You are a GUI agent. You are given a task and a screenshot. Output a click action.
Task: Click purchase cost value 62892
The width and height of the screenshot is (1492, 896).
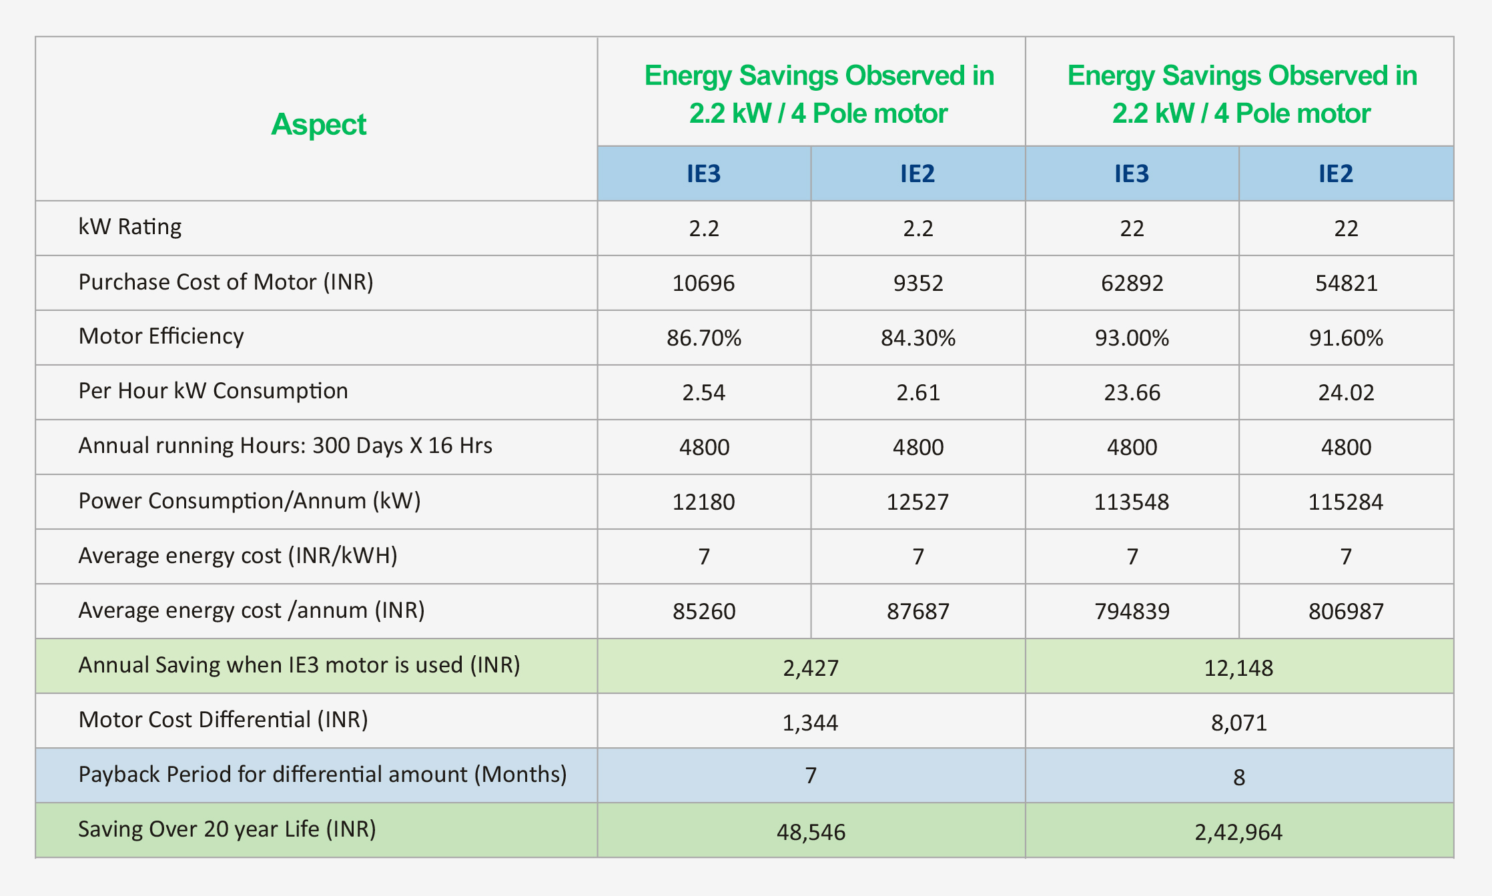click(x=1132, y=284)
